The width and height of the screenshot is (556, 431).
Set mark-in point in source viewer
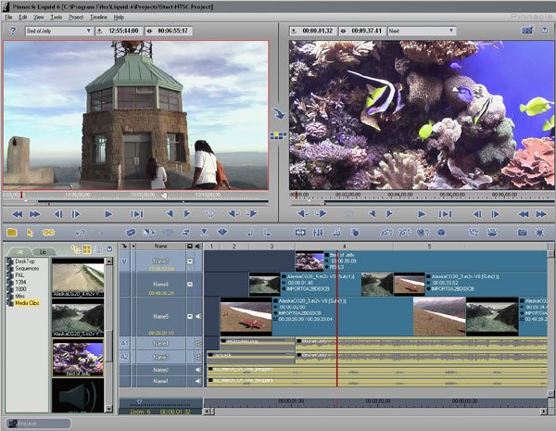(170, 213)
